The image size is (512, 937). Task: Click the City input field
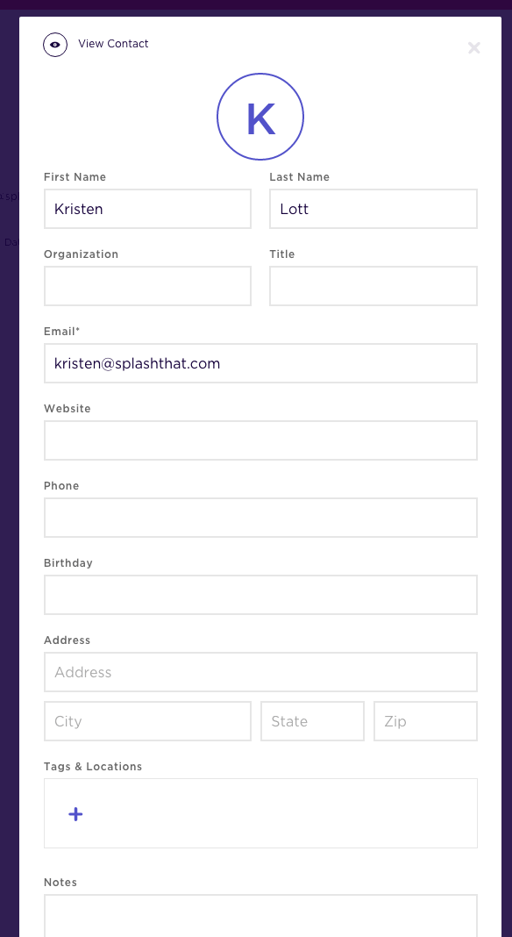[147, 720]
